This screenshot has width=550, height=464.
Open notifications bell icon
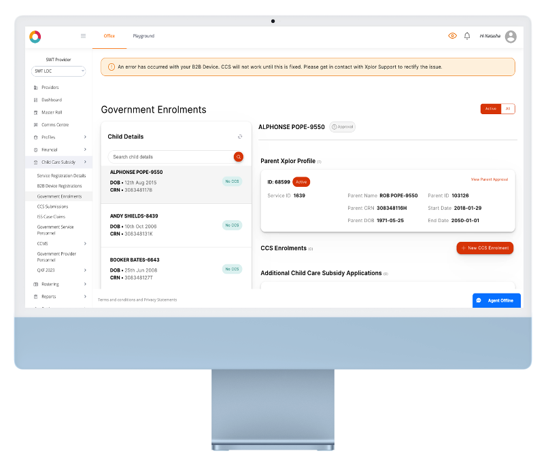pos(467,36)
